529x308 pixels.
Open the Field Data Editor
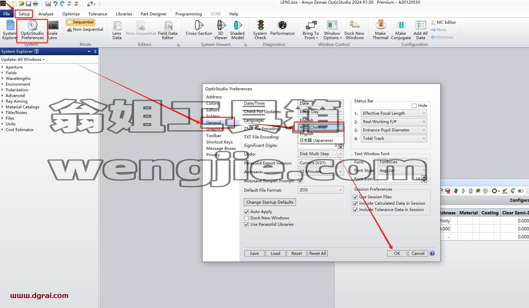click(x=168, y=30)
